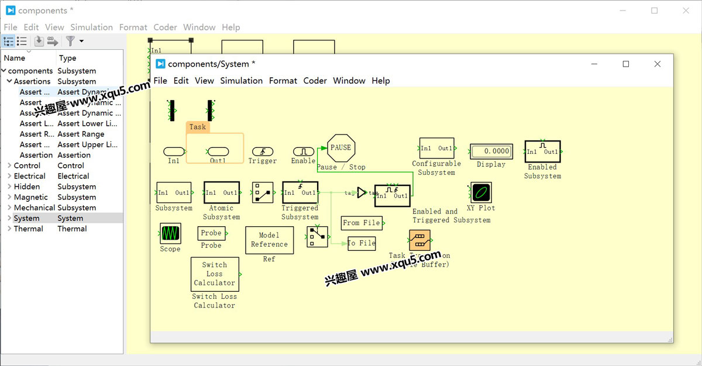Viewport: 702px width, 366px height.
Task: Select the switch block beside Atomic Subsystem
Action: pos(263,192)
